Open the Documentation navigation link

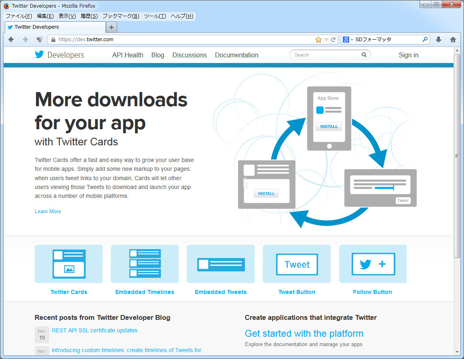click(x=237, y=55)
